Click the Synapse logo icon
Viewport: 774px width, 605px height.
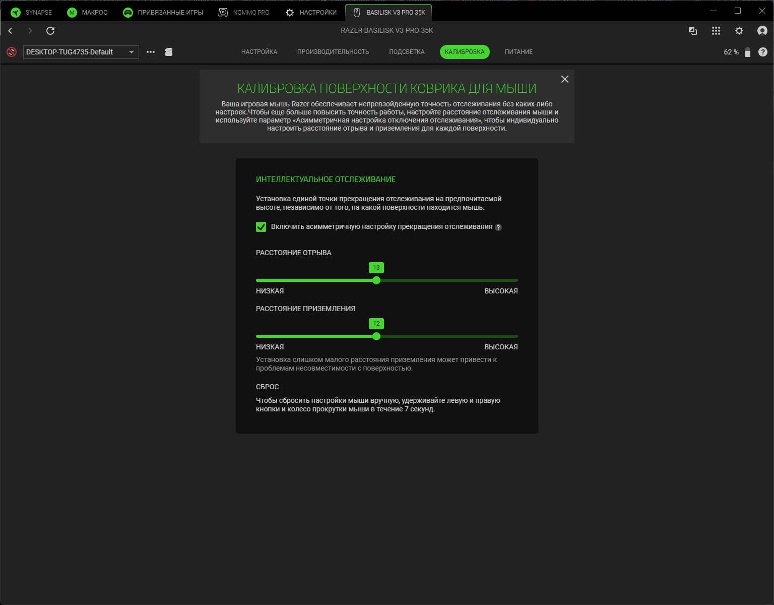click(x=16, y=12)
